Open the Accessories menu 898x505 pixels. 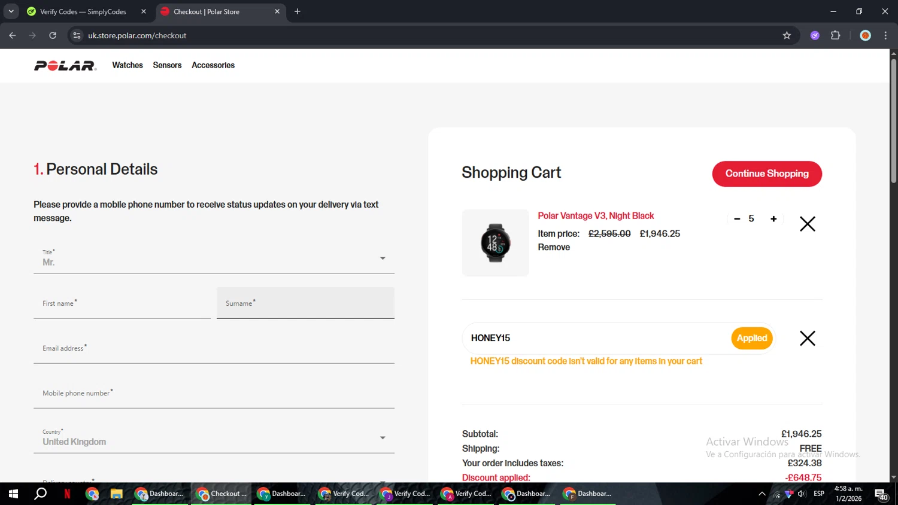tap(213, 65)
